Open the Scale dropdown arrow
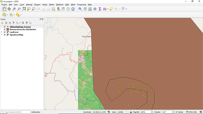 click(x=127, y=112)
